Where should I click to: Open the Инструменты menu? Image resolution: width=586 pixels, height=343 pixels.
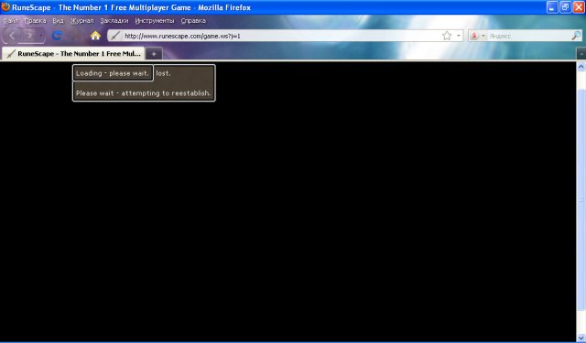point(155,21)
